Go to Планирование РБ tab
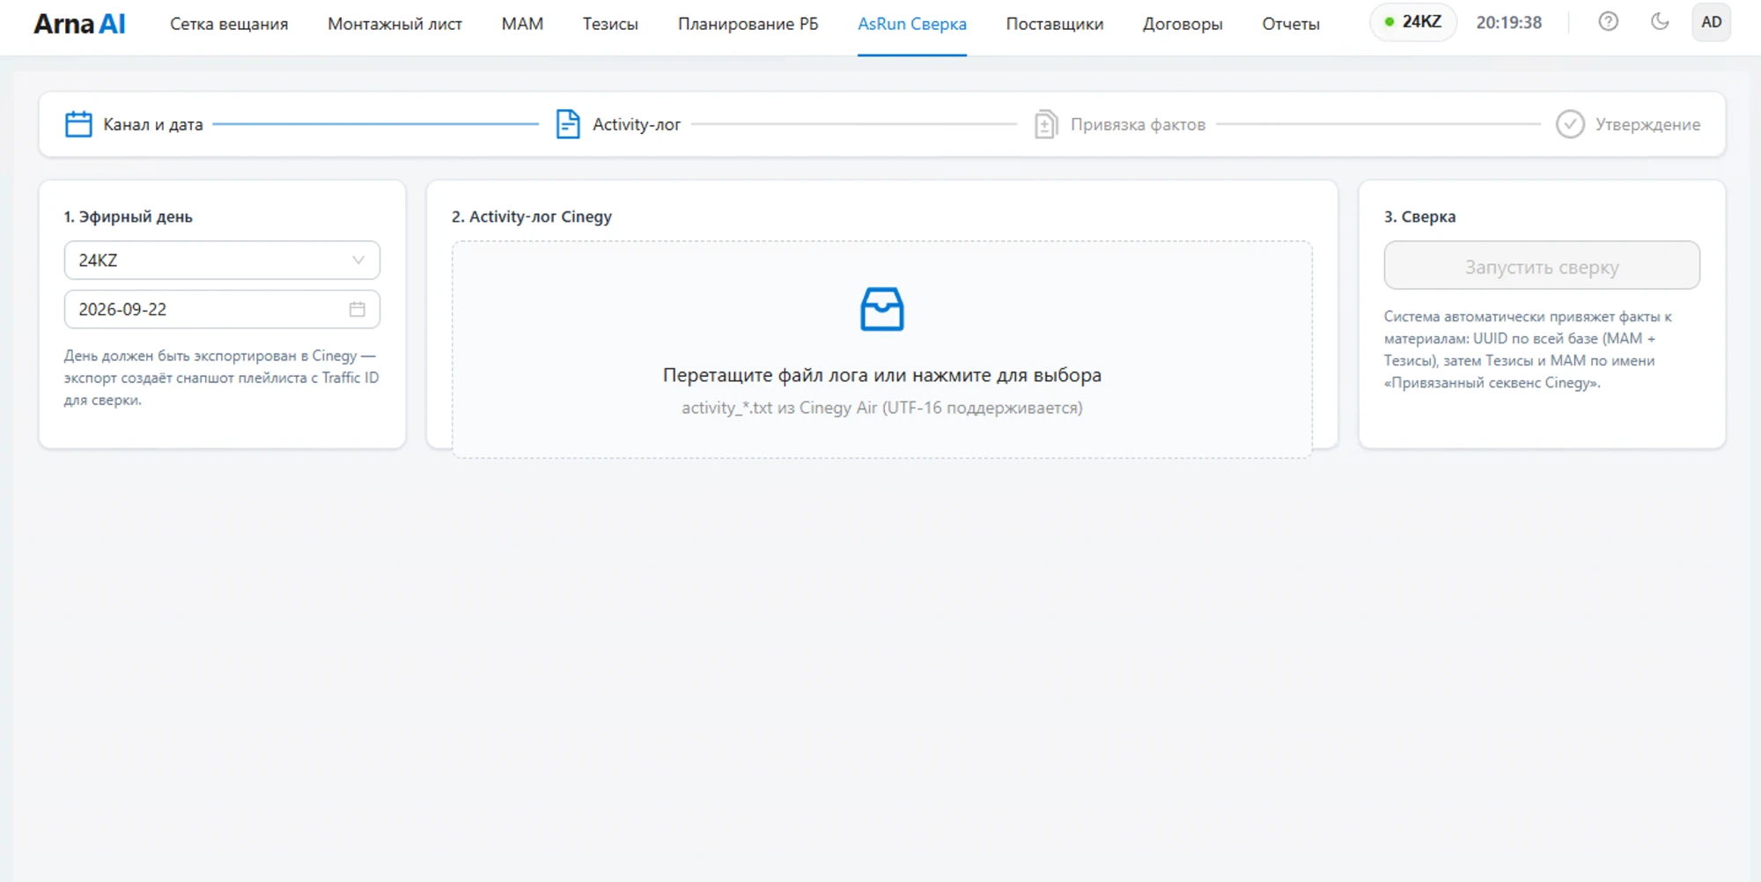The width and height of the screenshot is (1761, 882). click(x=748, y=24)
